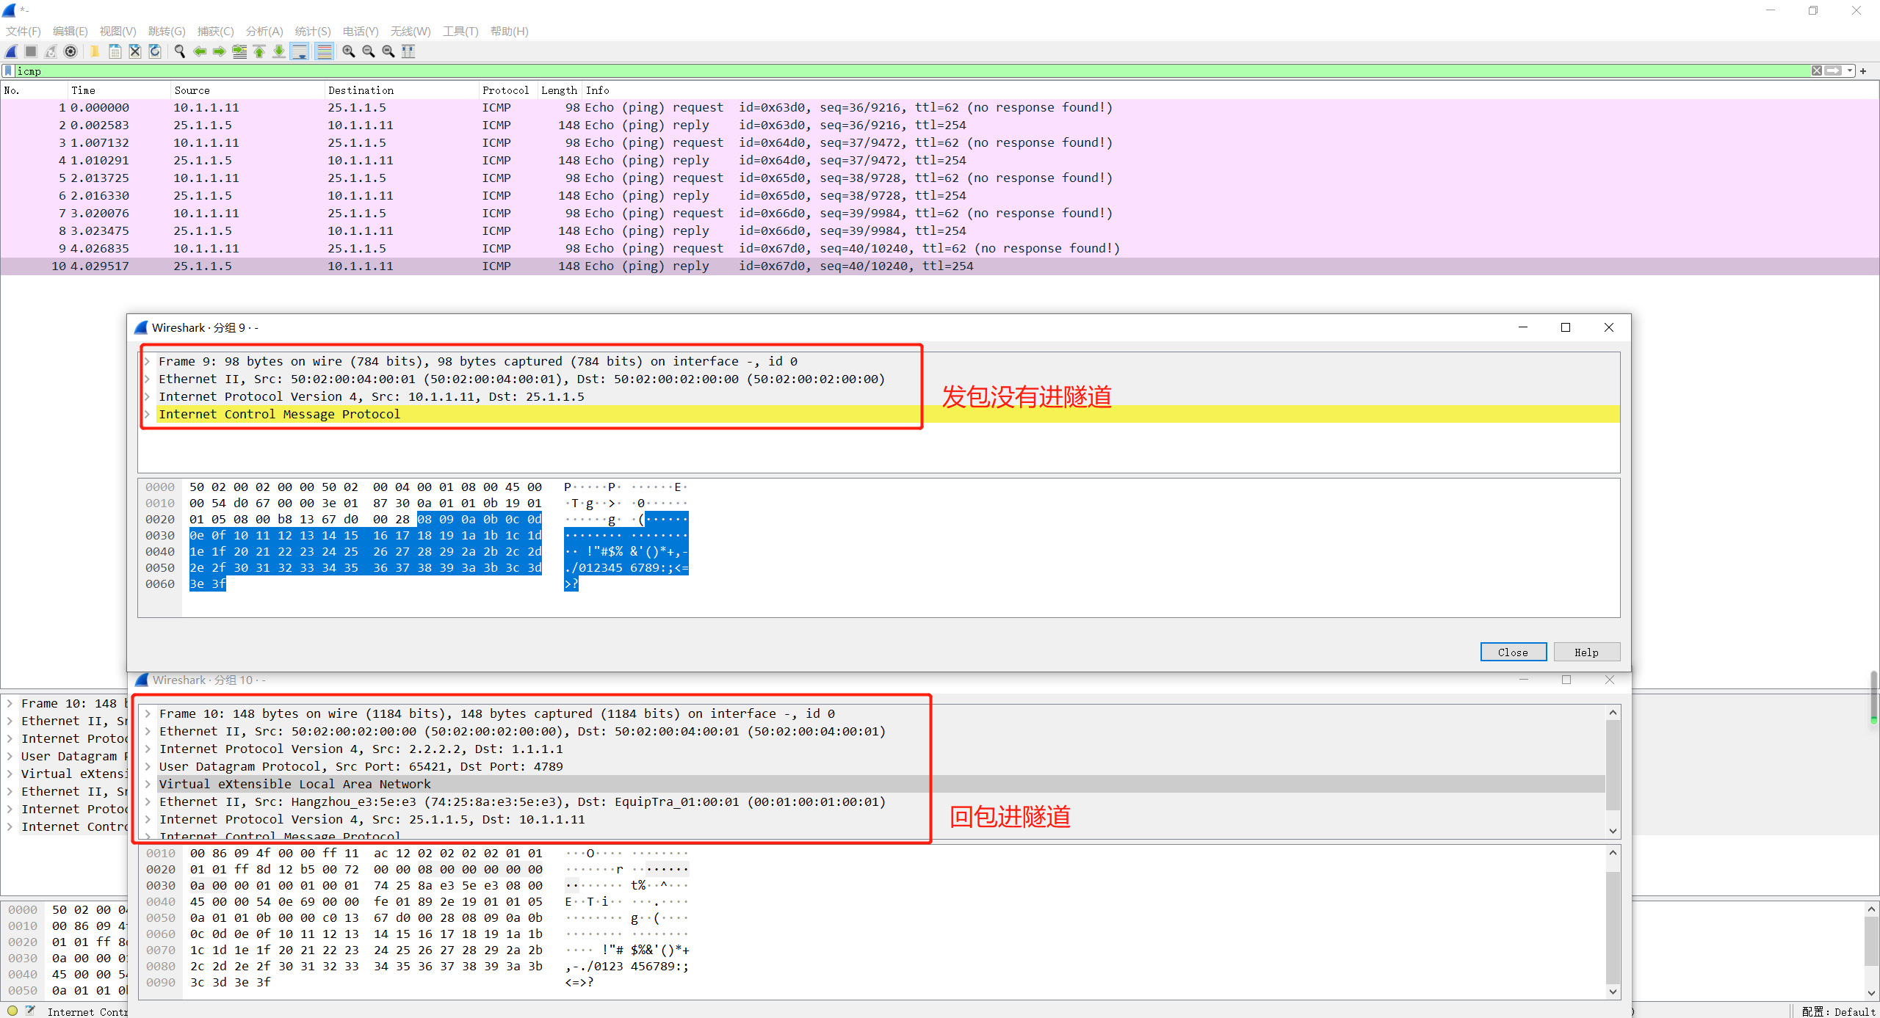The width and height of the screenshot is (1880, 1018).
Task: Open capture options gear icon
Action: 70,51
